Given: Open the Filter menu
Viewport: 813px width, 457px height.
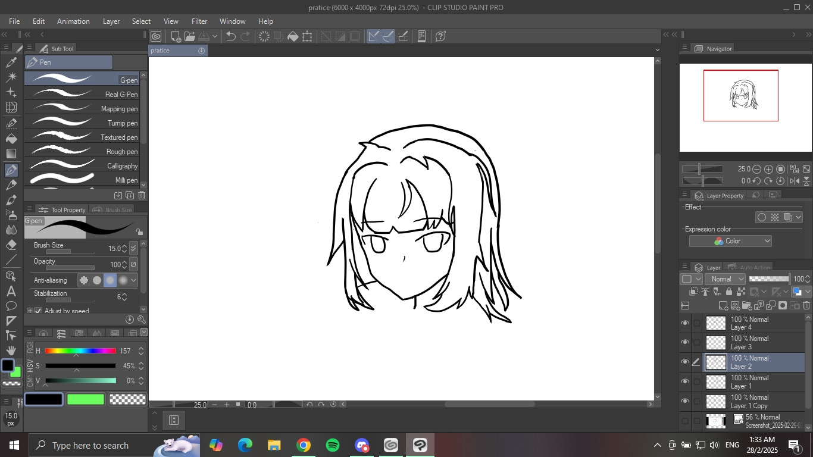Looking at the screenshot, I should tap(199, 21).
